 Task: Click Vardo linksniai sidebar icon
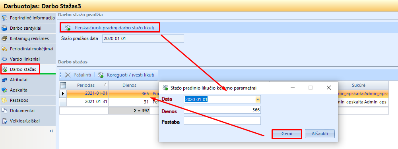pyautogui.click(x=4, y=59)
